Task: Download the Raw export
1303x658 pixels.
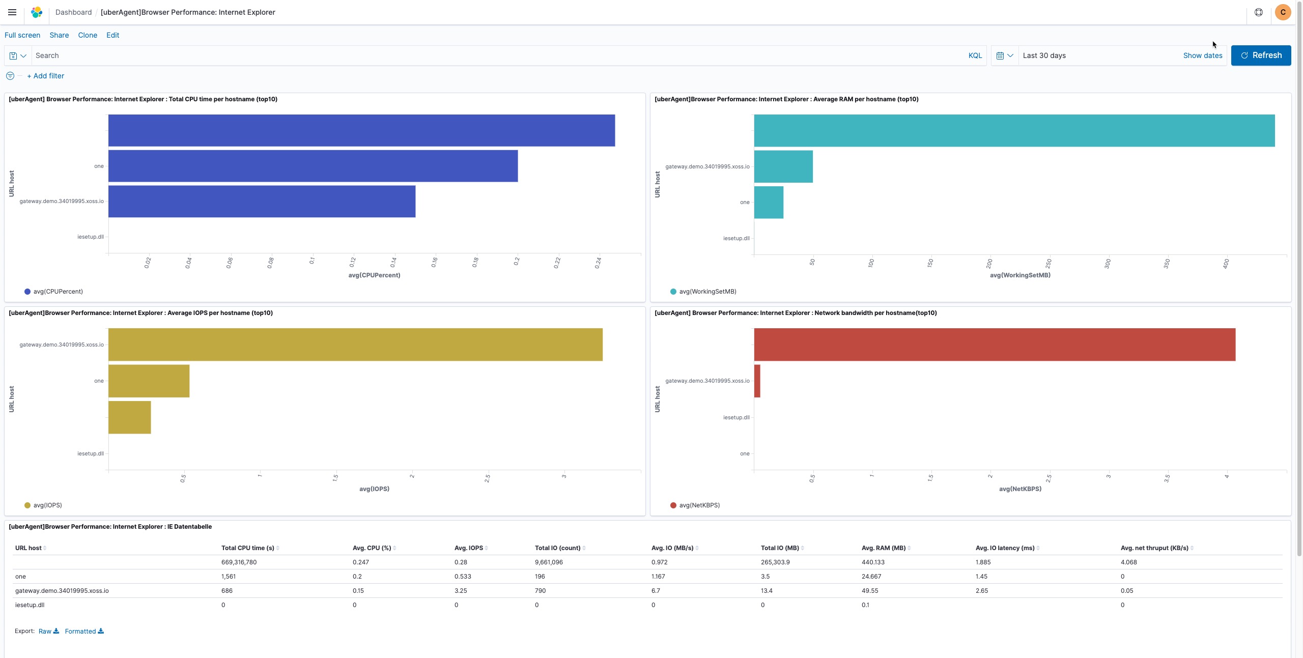Action: click(x=49, y=631)
